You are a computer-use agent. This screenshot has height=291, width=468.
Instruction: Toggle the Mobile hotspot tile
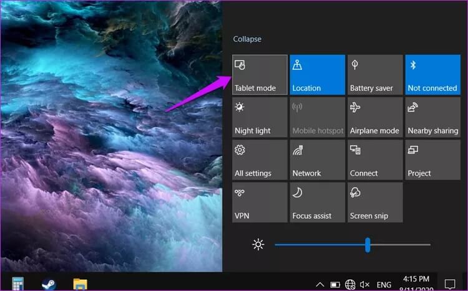tap(317, 118)
